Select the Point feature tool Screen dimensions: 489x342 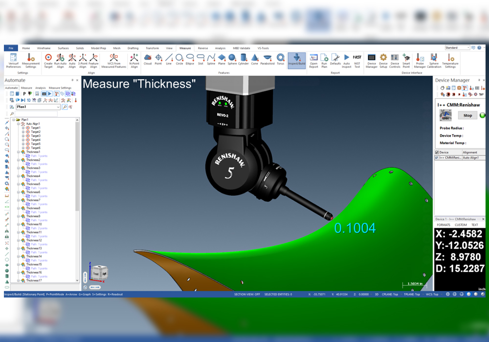158,59
